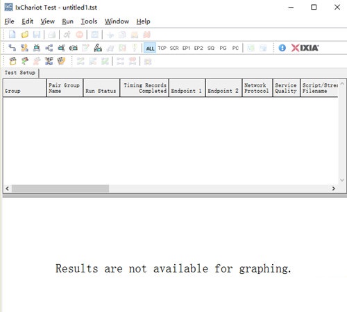Minimize the IxChariot Test window
This screenshot has height=312, width=347.
(291, 7)
